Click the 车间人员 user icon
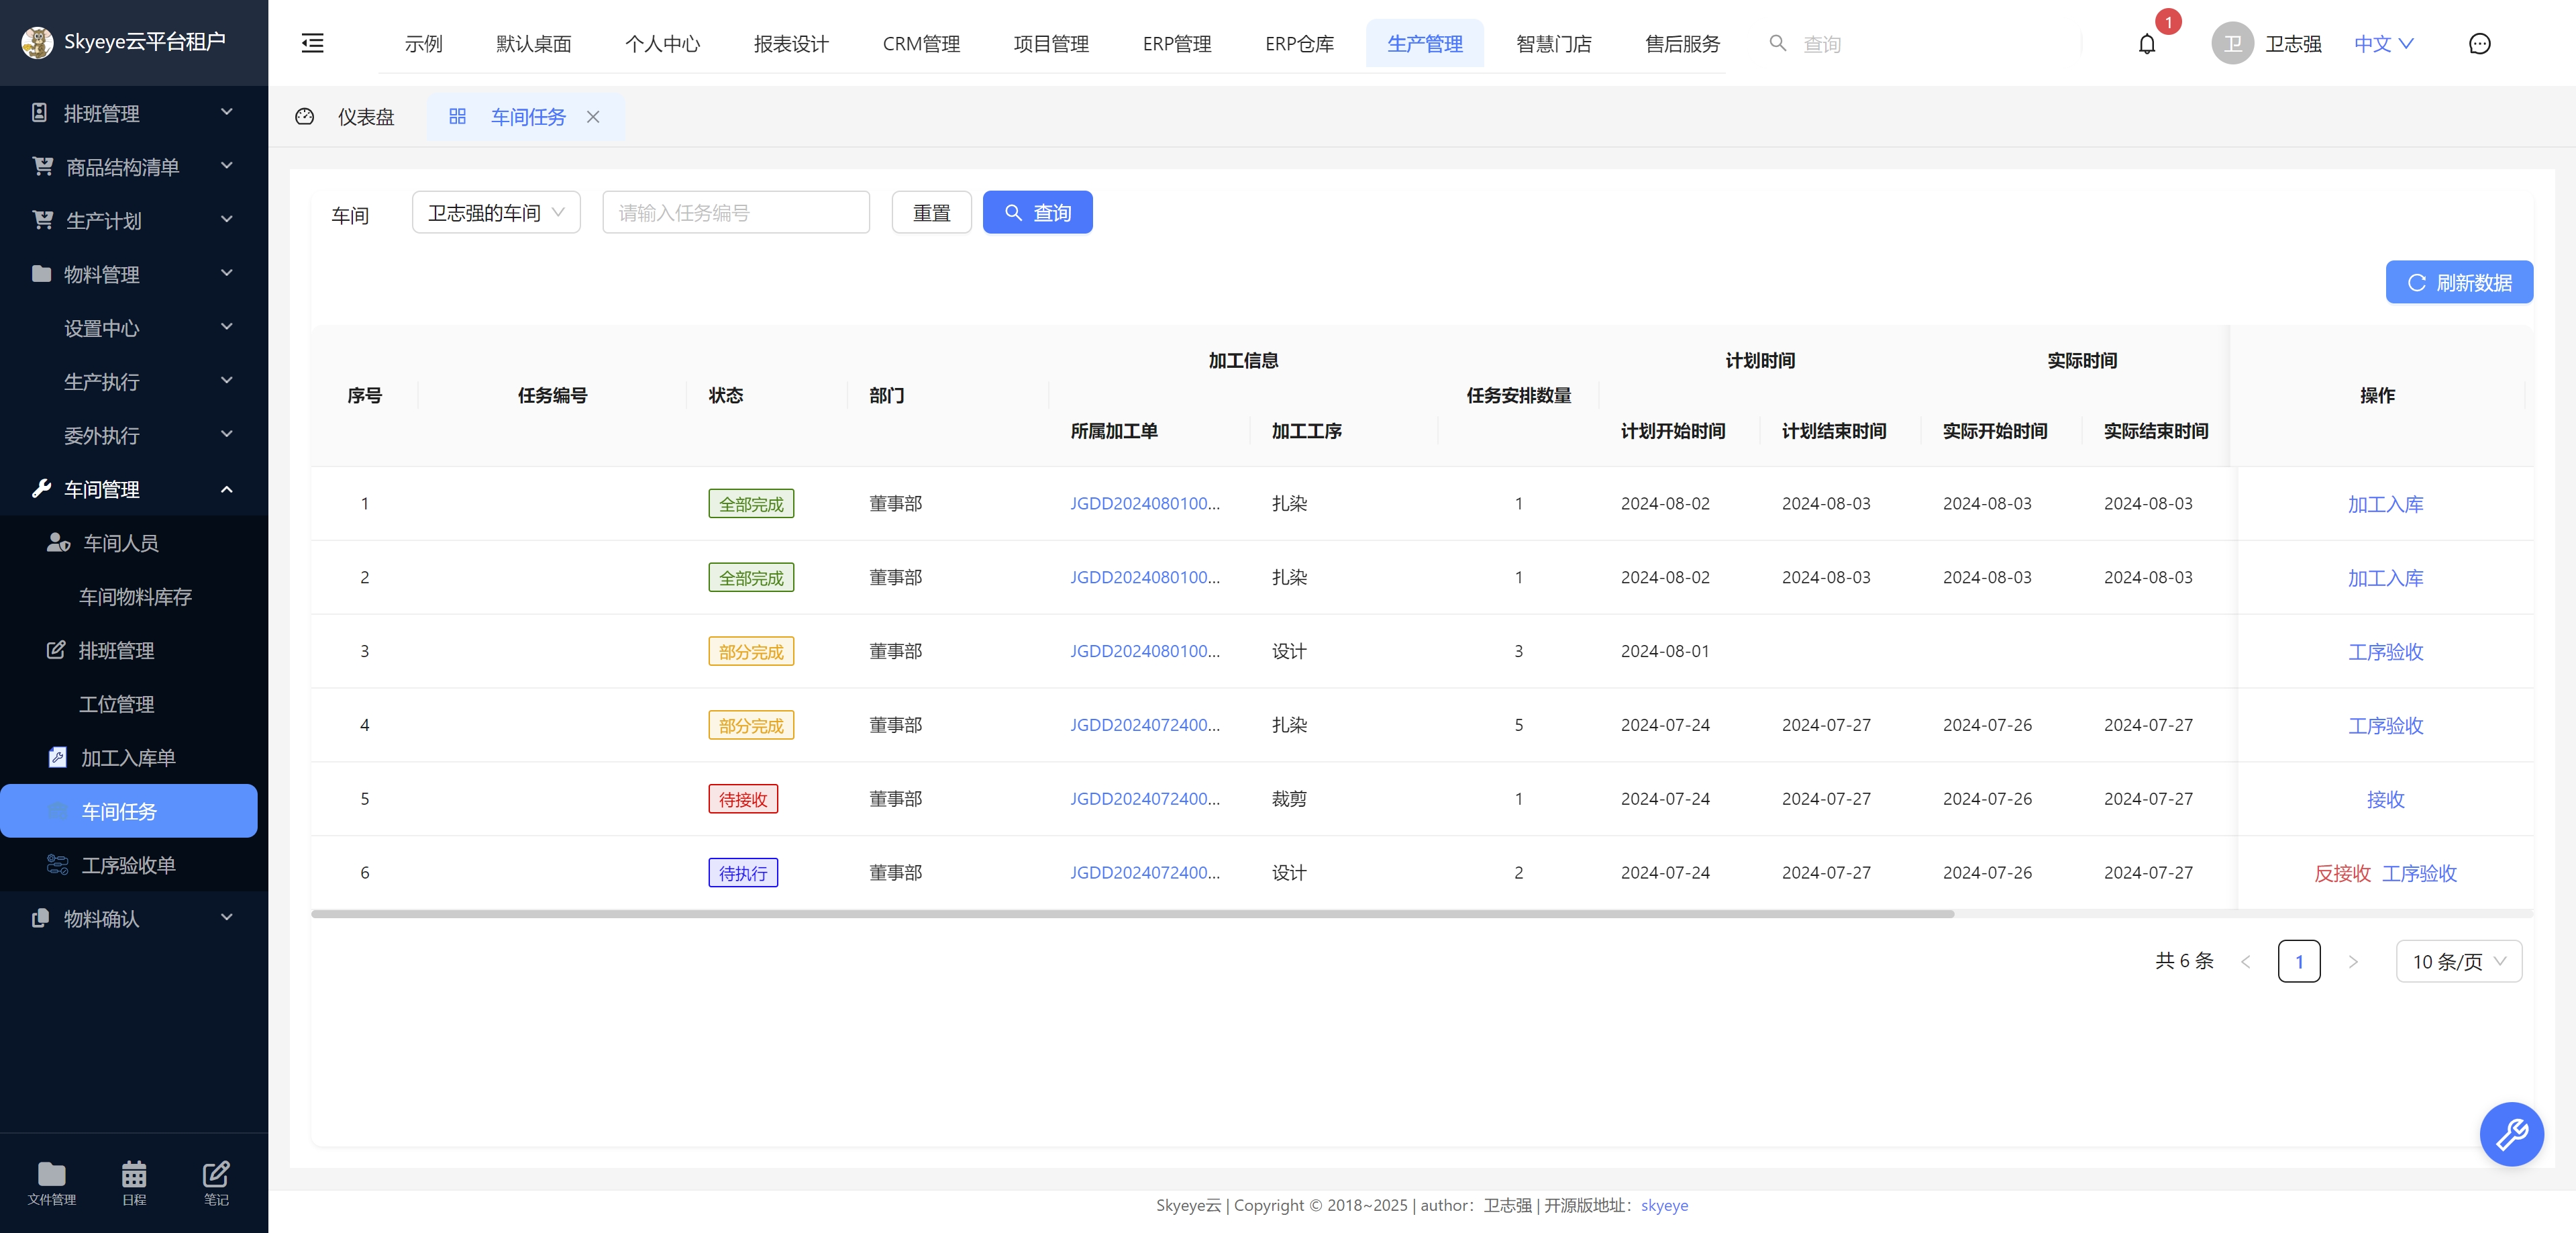The image size is (2576, 1233). 58,542
